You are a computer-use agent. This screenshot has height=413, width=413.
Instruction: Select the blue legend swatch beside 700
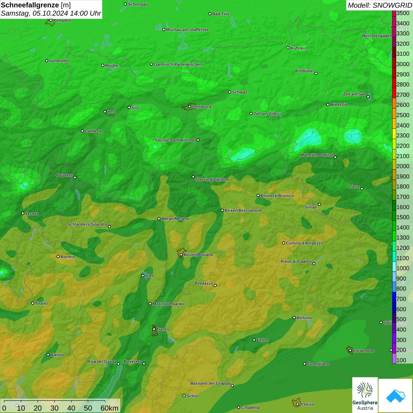(394, 297)
